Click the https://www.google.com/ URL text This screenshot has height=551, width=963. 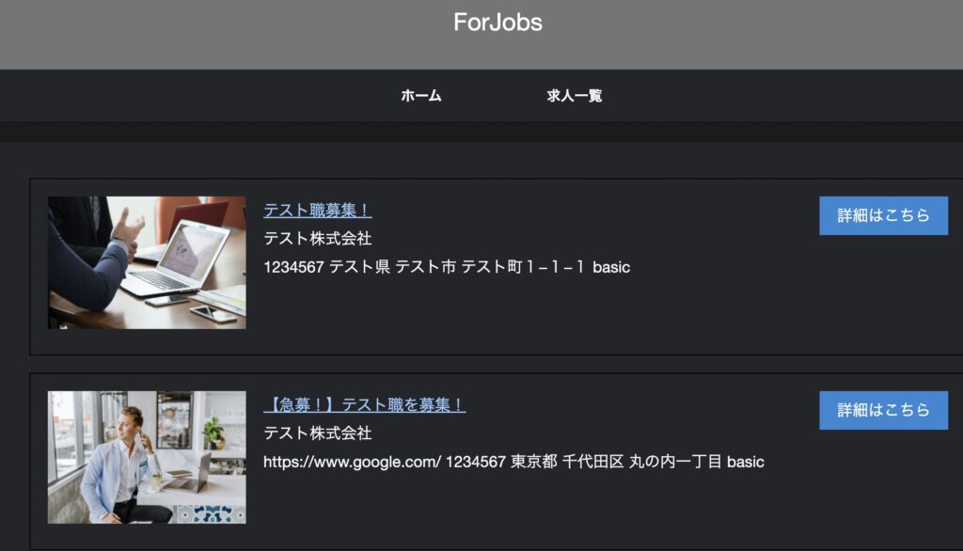(352, 462)
